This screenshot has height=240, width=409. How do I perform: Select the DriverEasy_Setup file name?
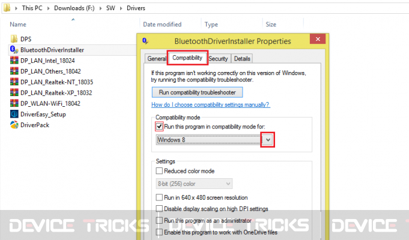coord(43,114)
